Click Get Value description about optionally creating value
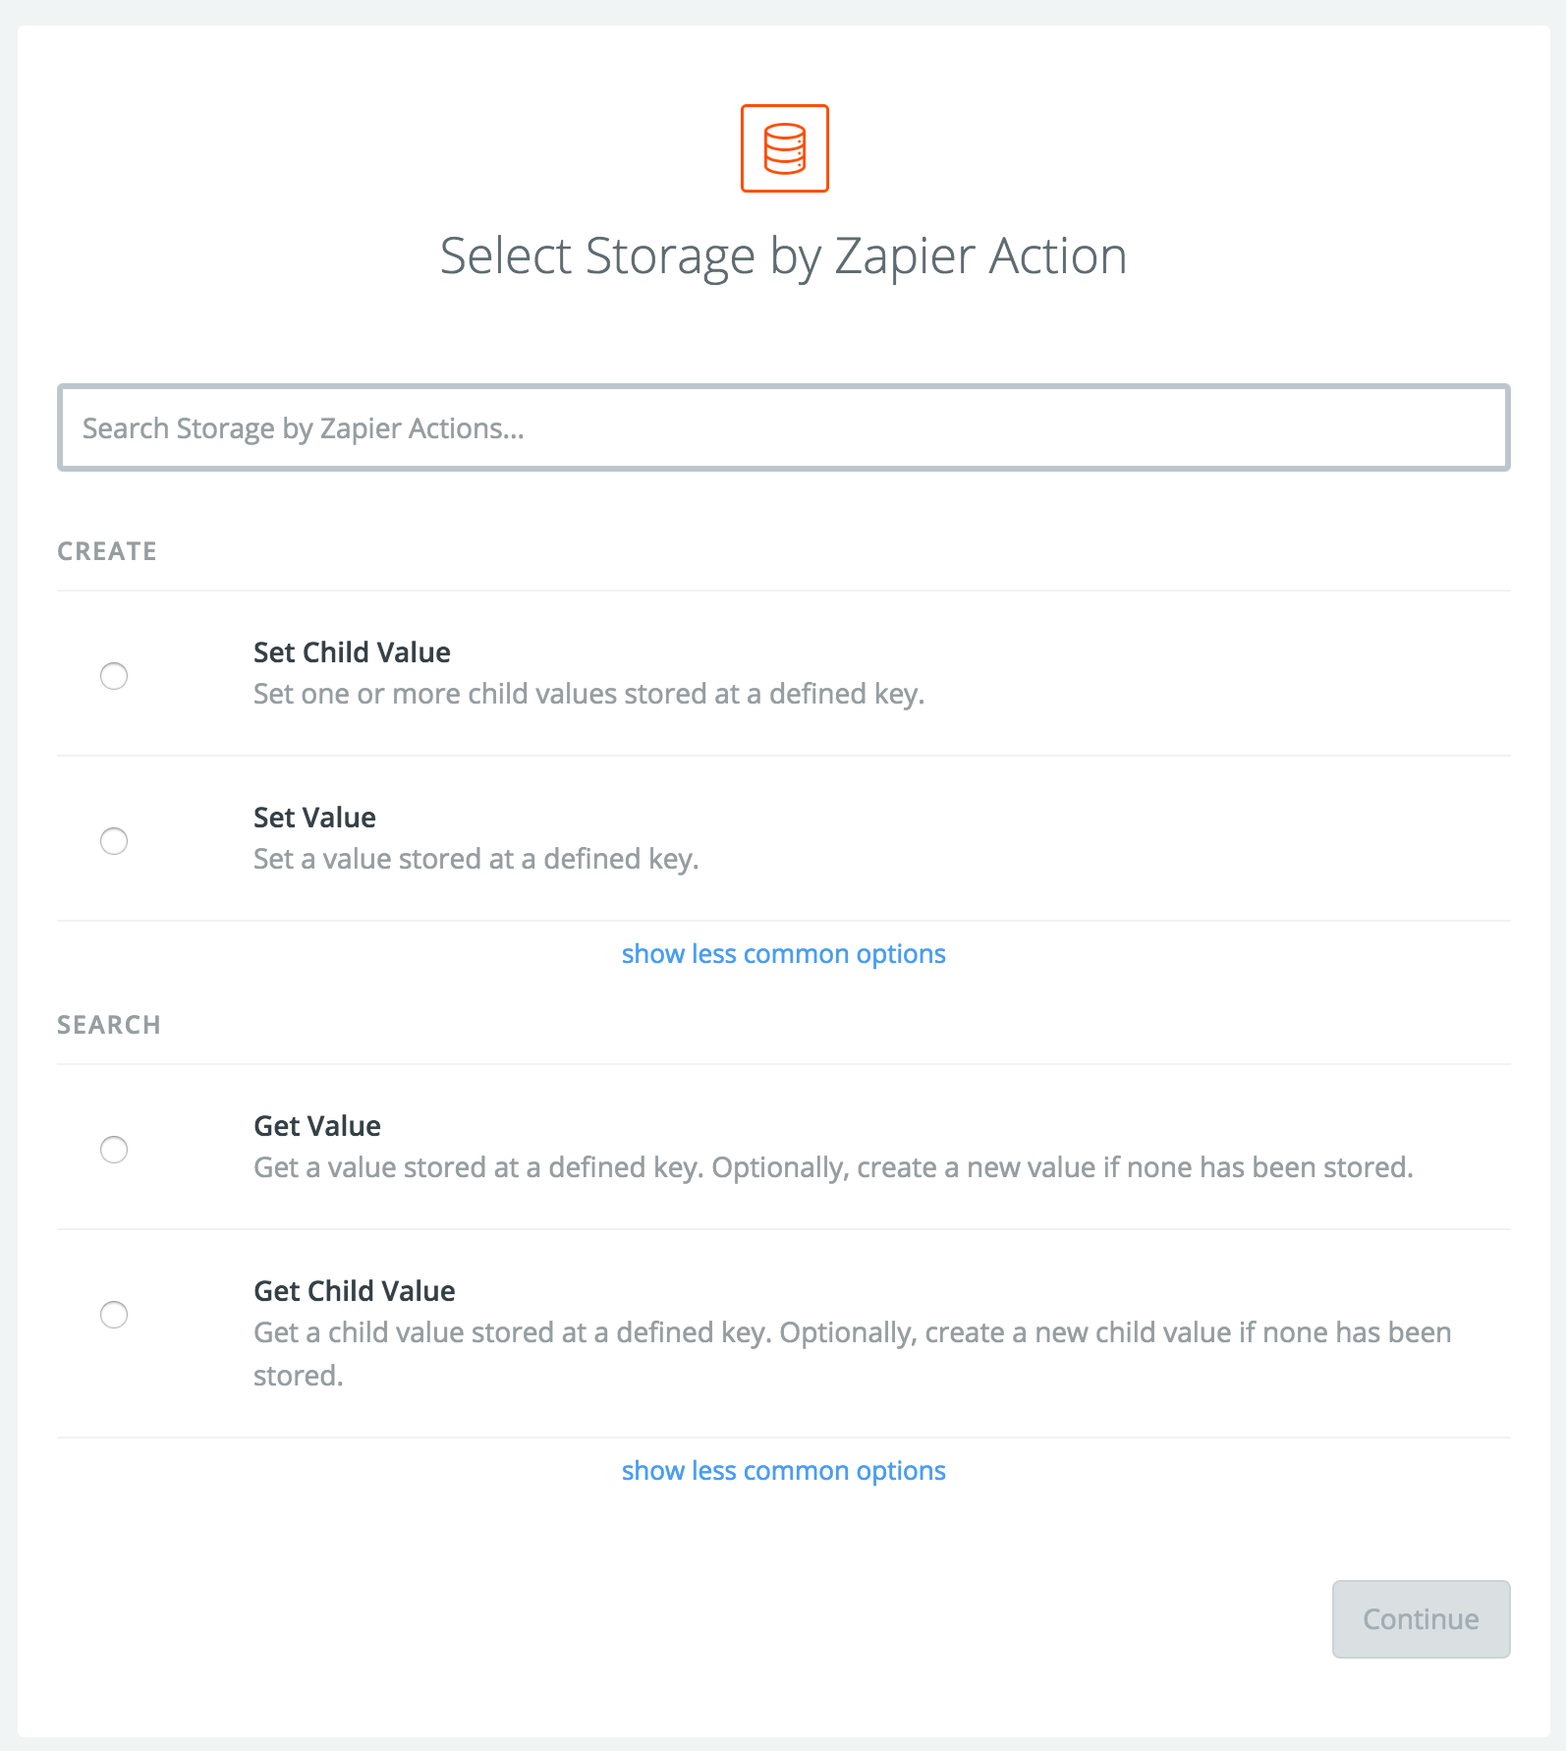The width and height of the screenshot is (1566, 1751). pos(833,1167)
